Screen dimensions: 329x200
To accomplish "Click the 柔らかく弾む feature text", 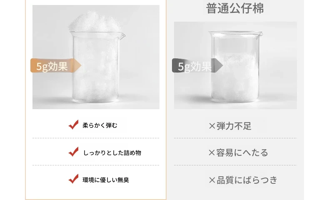I will 100,125.
